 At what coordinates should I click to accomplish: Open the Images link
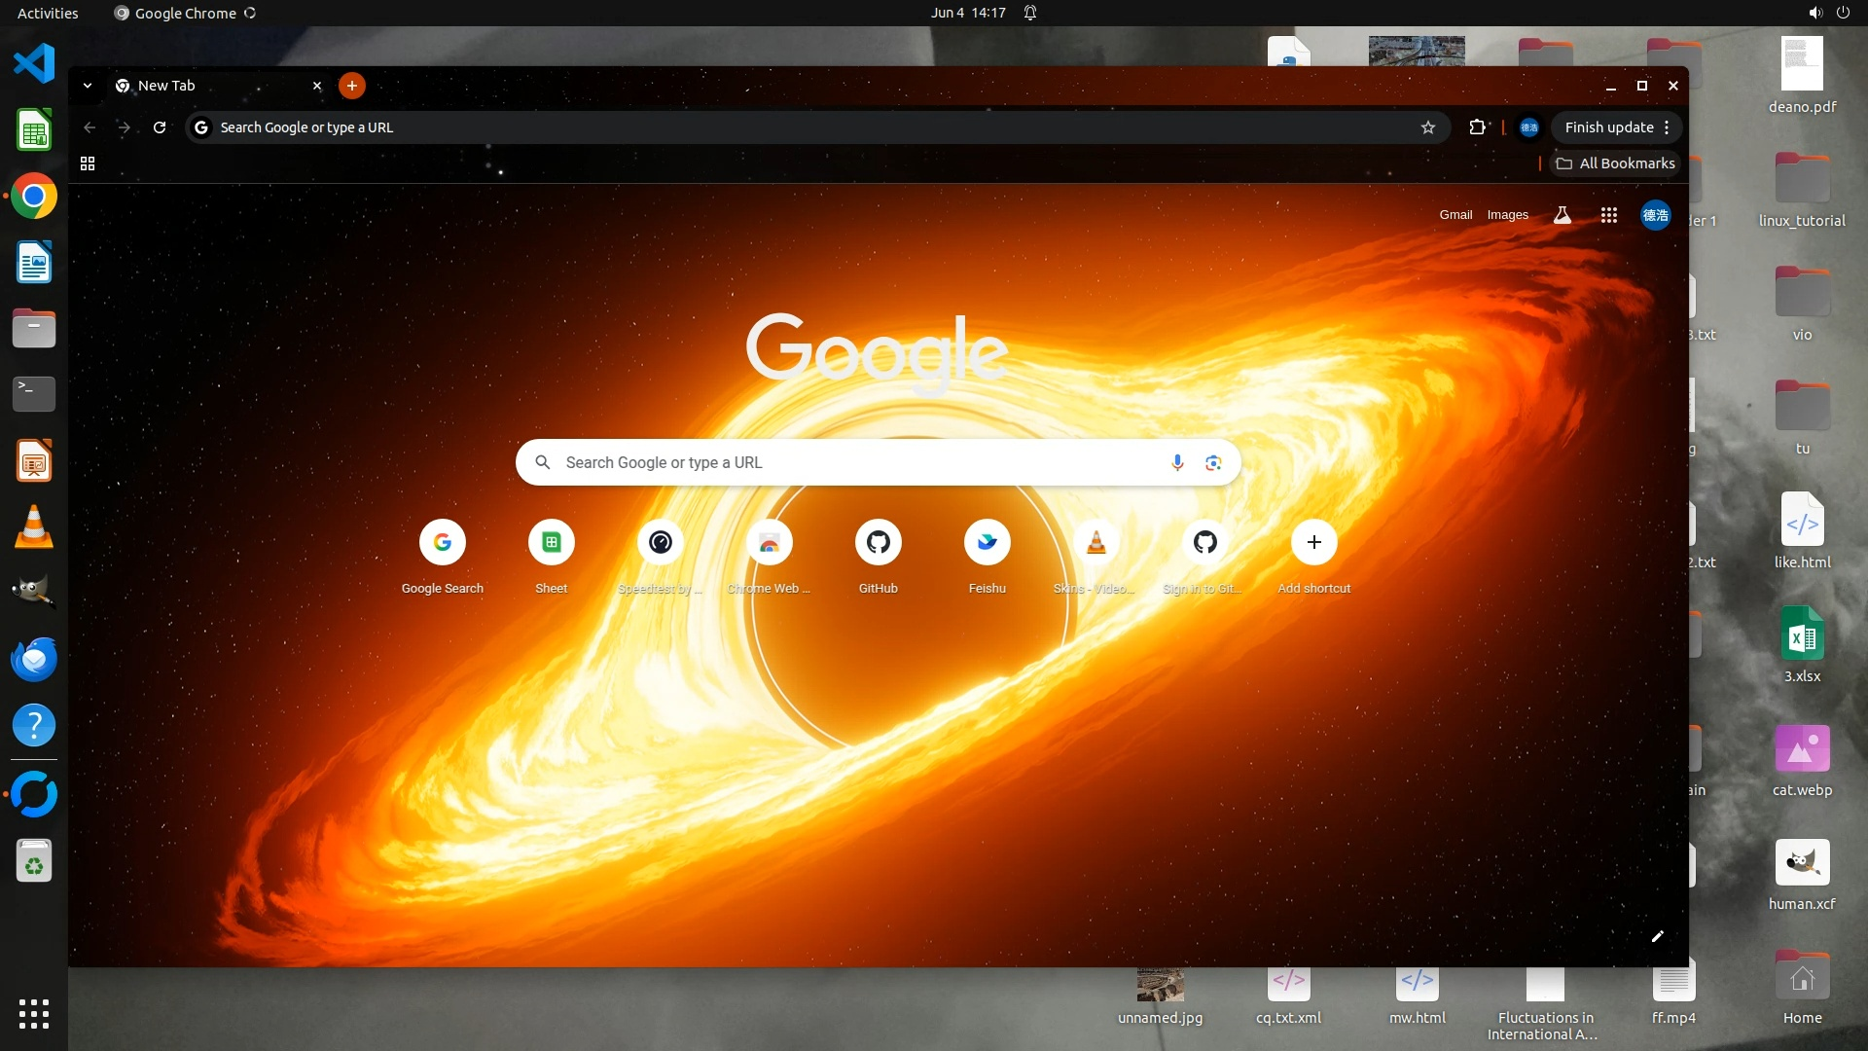coord(1507,215)
